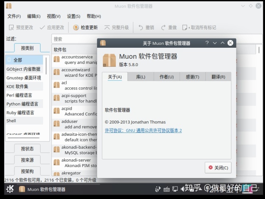265x199 pixels.
Task: Select the By Architecture (按架构) filter tab
Action: tap(27, 171)
